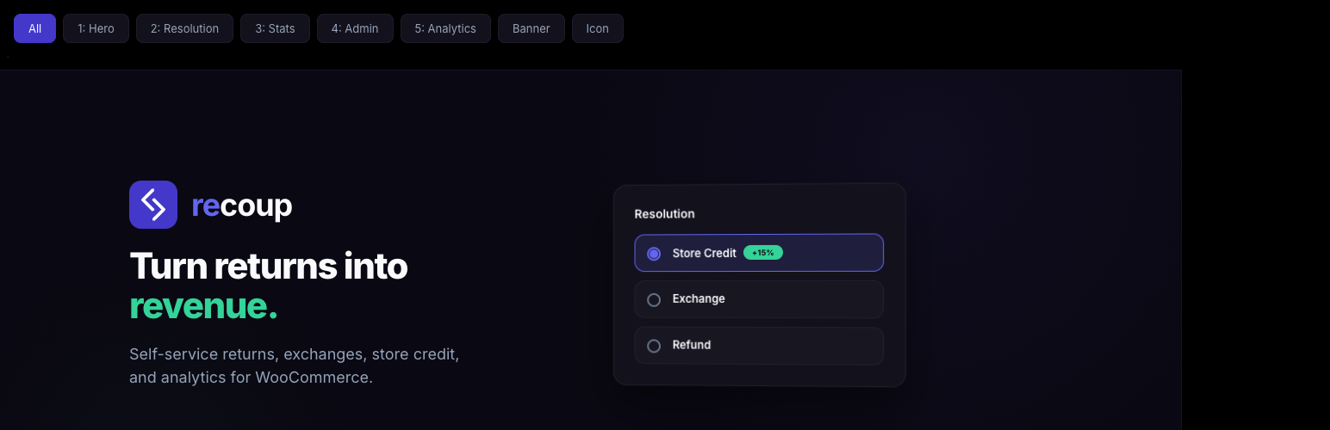Select the All filter tab

pos(34,28)
